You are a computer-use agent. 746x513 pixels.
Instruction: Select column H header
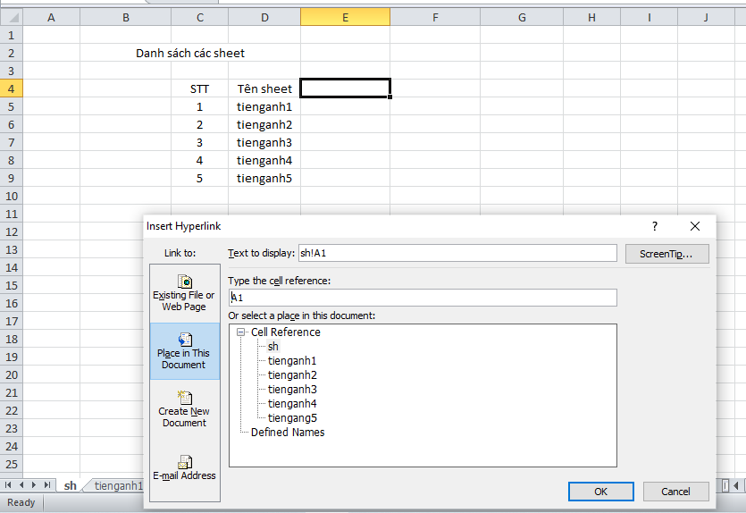point(591,18)
